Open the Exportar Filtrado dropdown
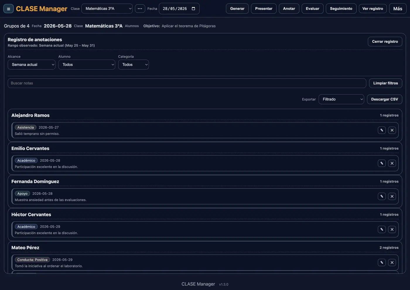Image resolution: width=410 pixels, height=290 pixels. pos(341,99)
